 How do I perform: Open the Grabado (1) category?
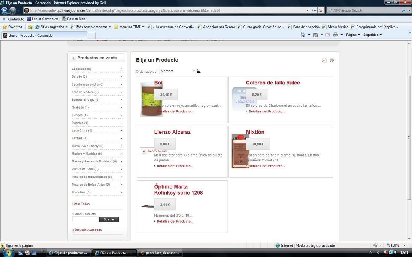pos(97,108)
